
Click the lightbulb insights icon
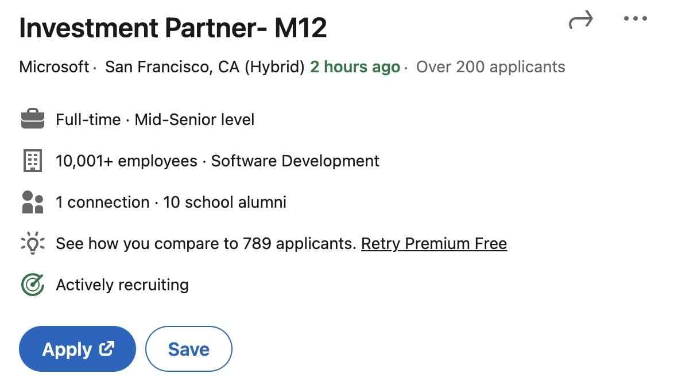tap(33, 244)
